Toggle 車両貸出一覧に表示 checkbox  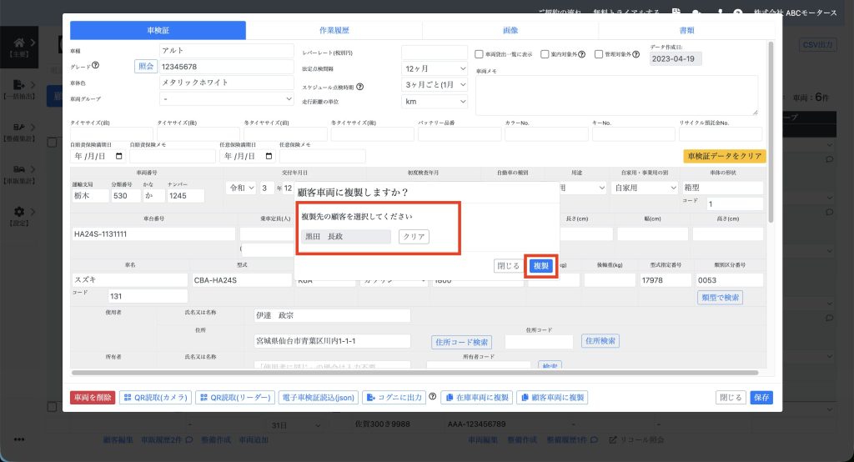(x=480, y=54)
